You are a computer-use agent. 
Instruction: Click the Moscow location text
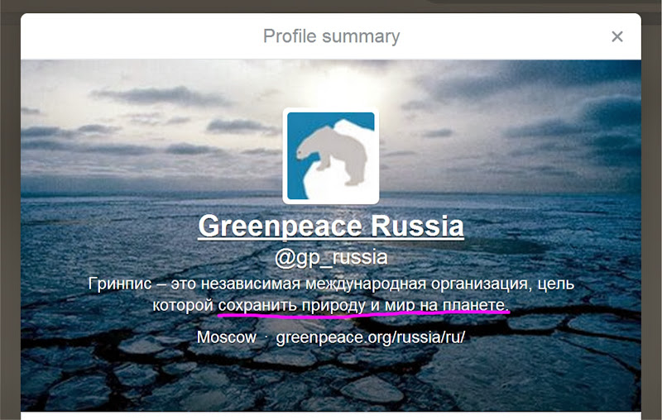(227, 337)
